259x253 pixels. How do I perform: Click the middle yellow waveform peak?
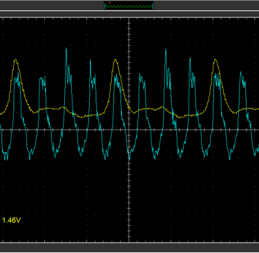click(115, 60)
